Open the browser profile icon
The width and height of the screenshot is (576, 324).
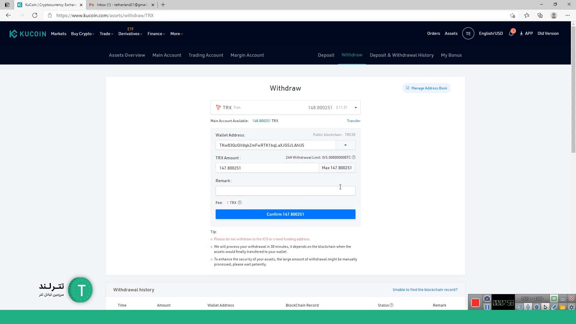(x=554, y=15)
